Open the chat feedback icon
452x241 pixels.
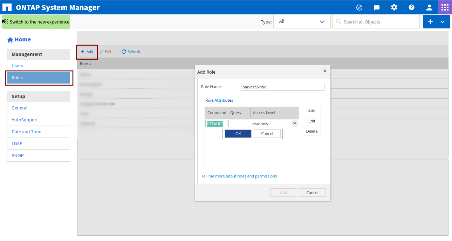point(377,7)
